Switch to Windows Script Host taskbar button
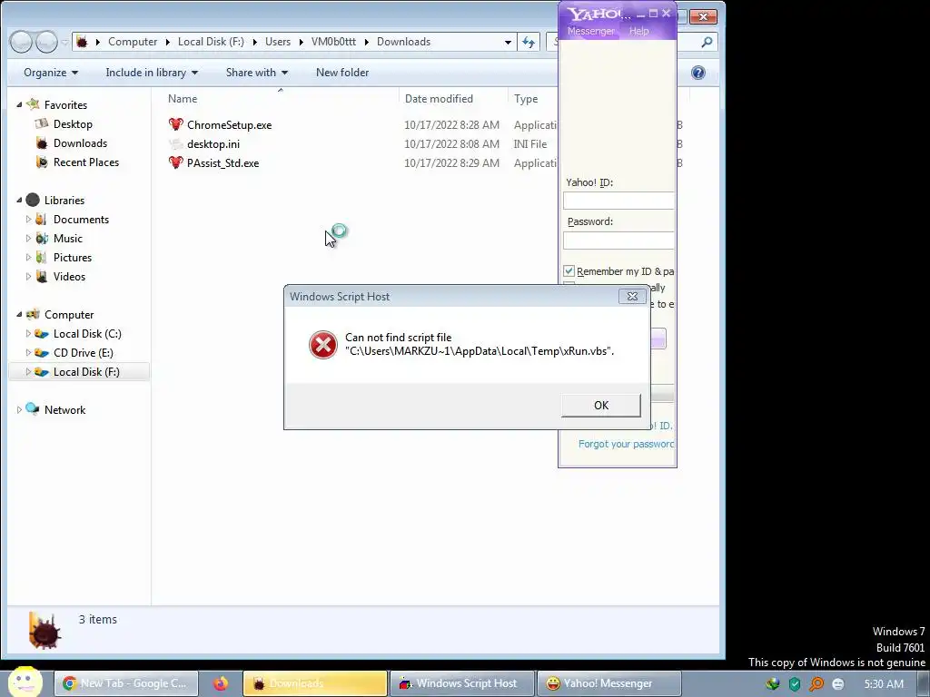Viewport: 930px width, 697px height. (461, 683)
